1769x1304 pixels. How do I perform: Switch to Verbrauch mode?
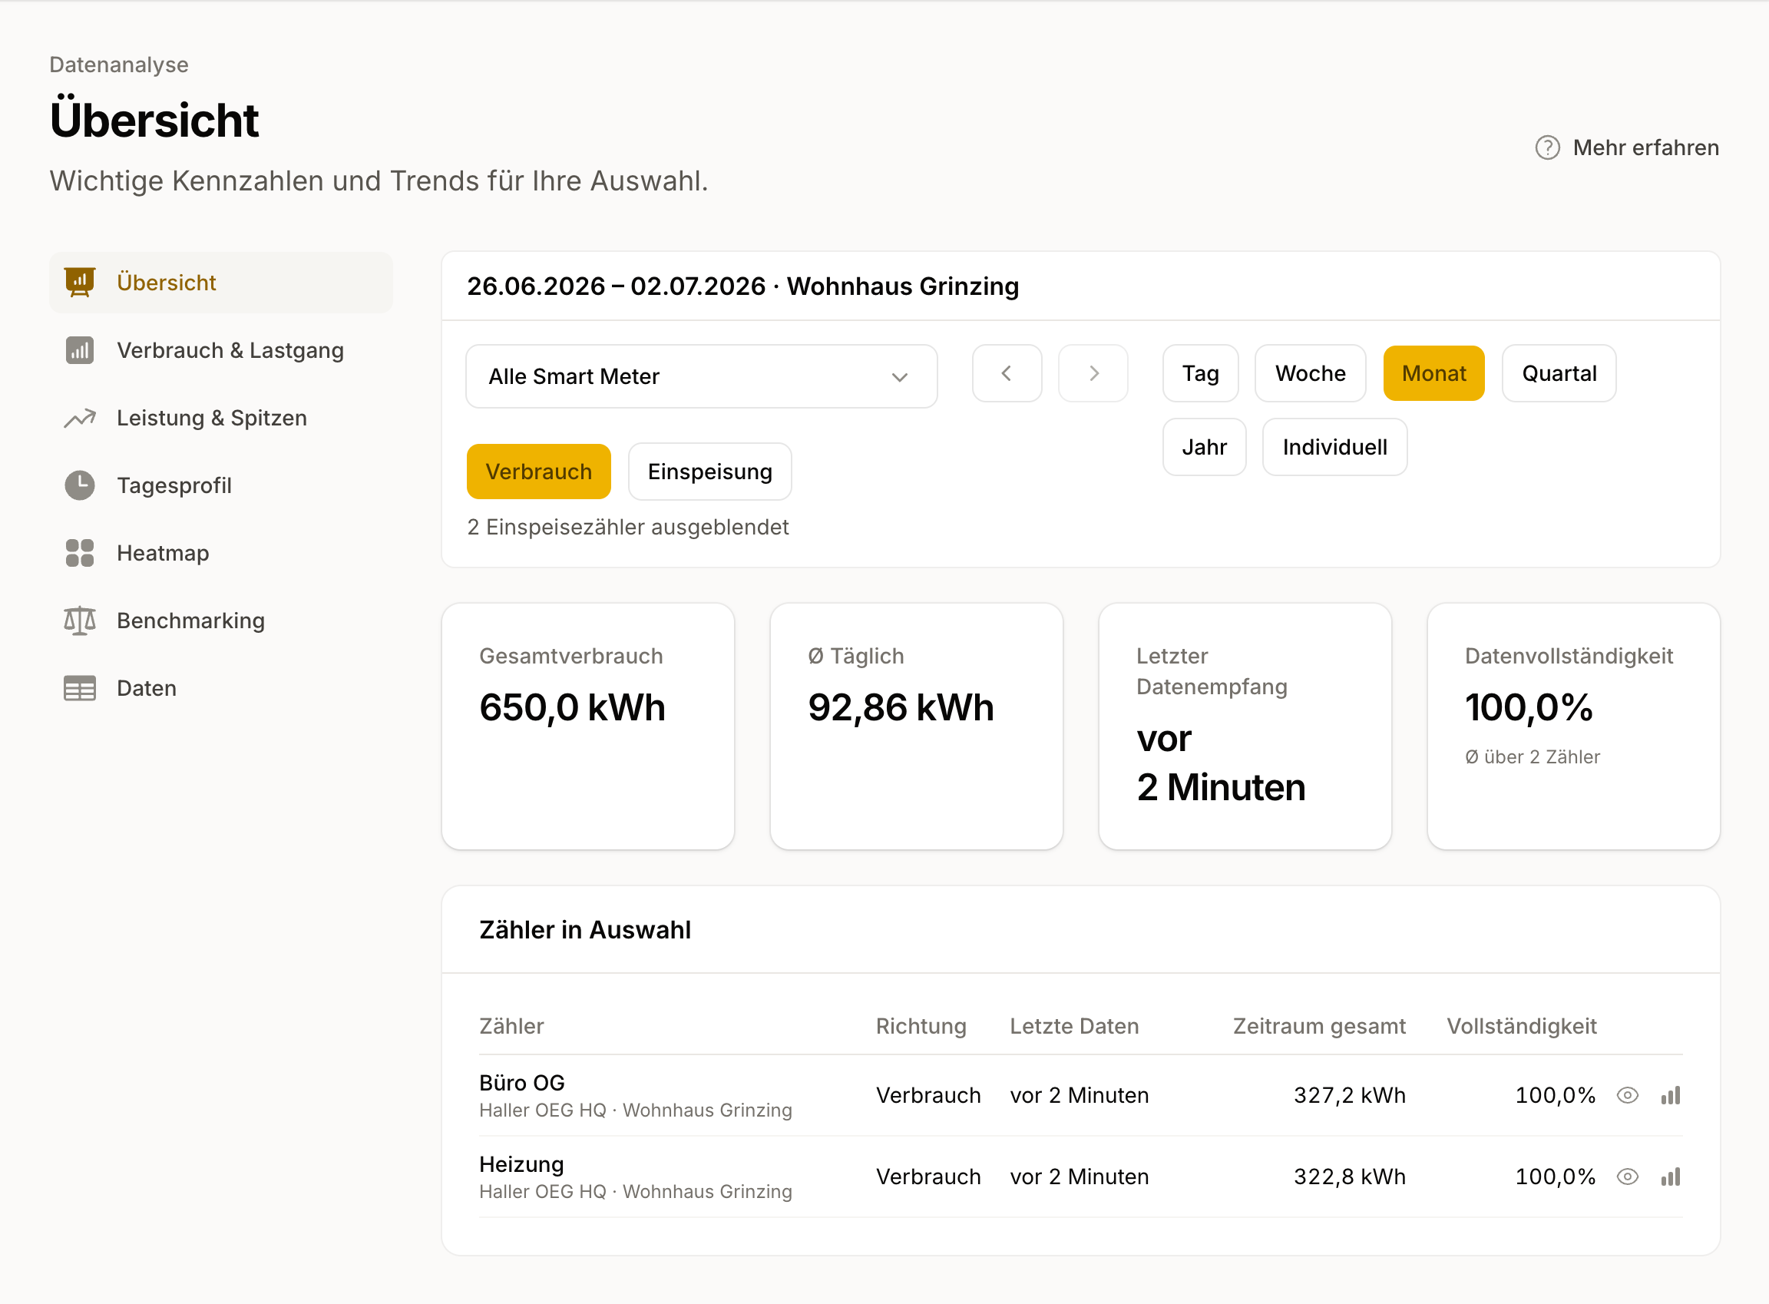[x=539, y=472]
